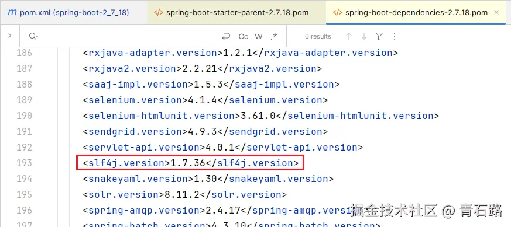Click line number 188 in the gutter
This screenshot has width=511, height=227.
24,84
